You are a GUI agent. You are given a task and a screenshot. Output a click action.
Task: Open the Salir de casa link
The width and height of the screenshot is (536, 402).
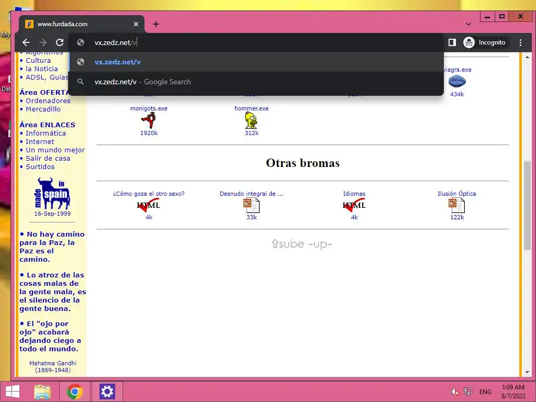click(x=48, y=158)
